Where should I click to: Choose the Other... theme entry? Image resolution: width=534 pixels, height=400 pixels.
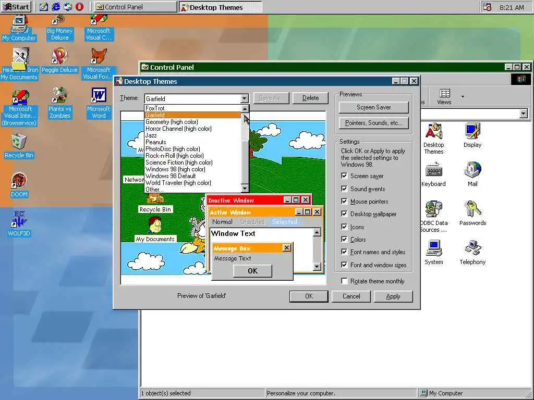[x=192, y=190]
